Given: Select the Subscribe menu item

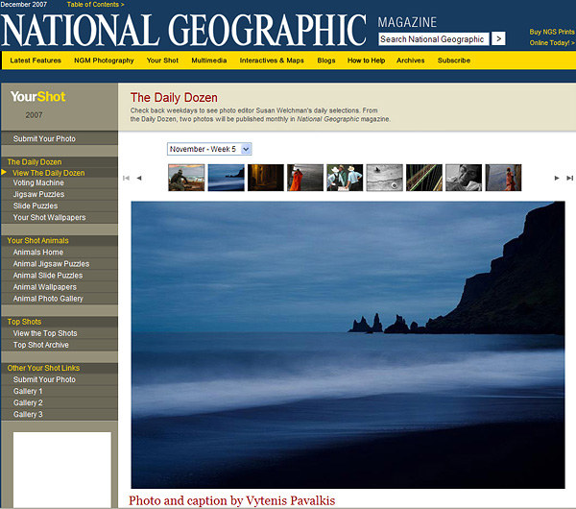Looking at the screenshot, I should click(454, 61).
